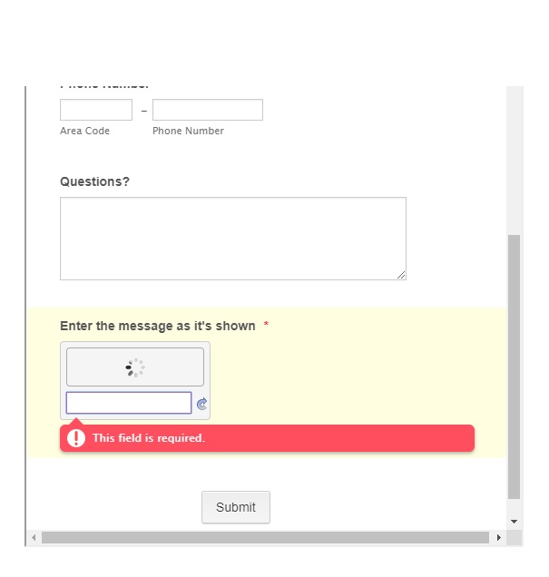This screenshot has width=549, height=577.
Task: Click the vertical scrollbar down arrow
Action: 514,522
